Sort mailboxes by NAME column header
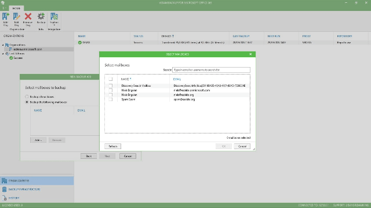The height and width of the screenshot is (208, 371). click(x=125, y=79)
